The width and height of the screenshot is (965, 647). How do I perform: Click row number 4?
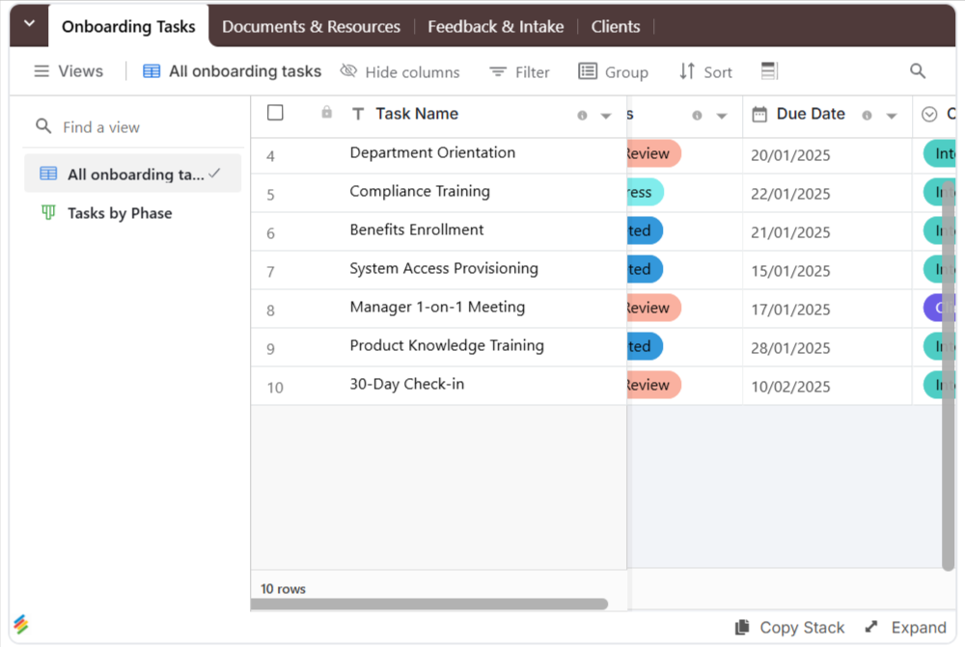click(270, 156)
